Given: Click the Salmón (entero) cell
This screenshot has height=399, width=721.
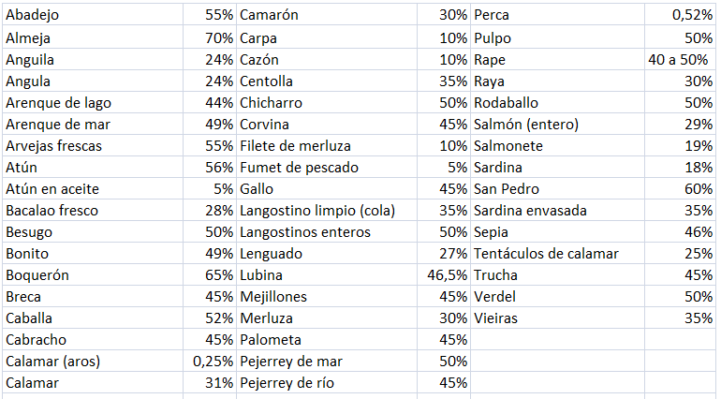Looking at the screenshot, I should coord(557,125).
